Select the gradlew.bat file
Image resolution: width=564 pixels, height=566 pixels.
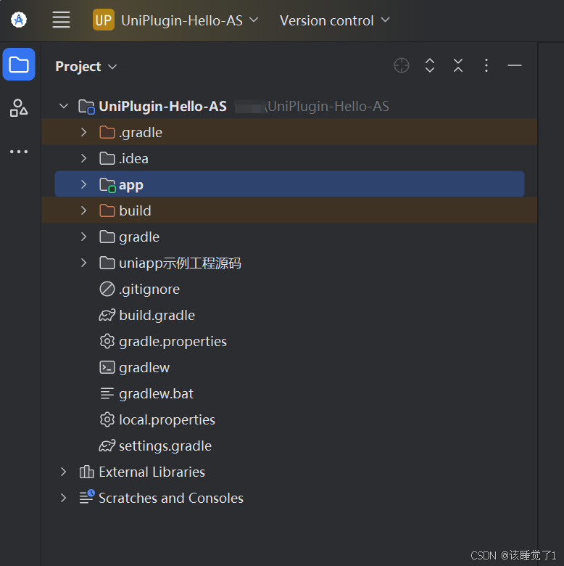(x=156, y=393)
